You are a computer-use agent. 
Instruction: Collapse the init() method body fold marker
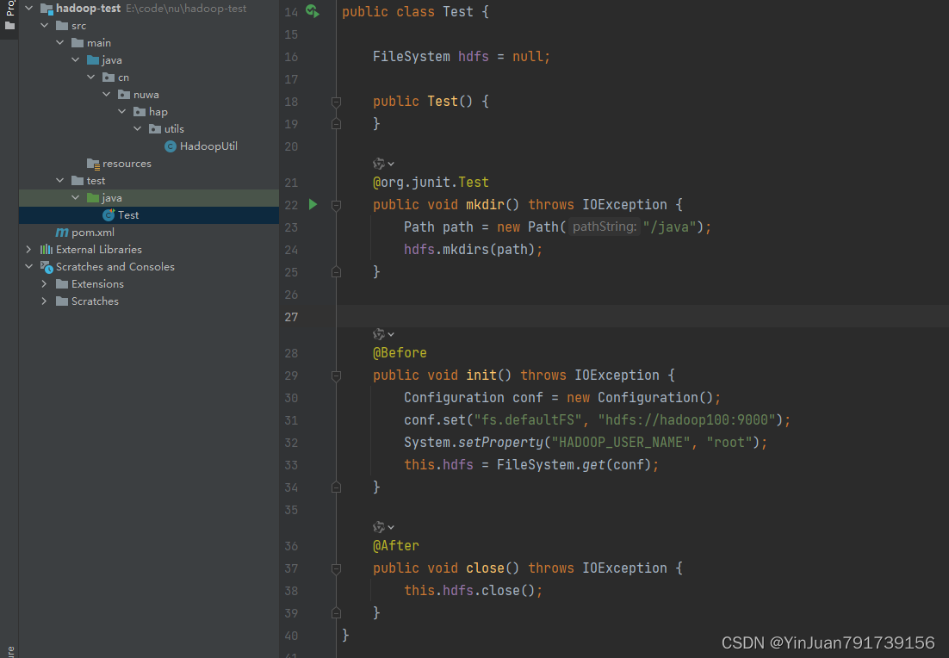pos(336,375)
